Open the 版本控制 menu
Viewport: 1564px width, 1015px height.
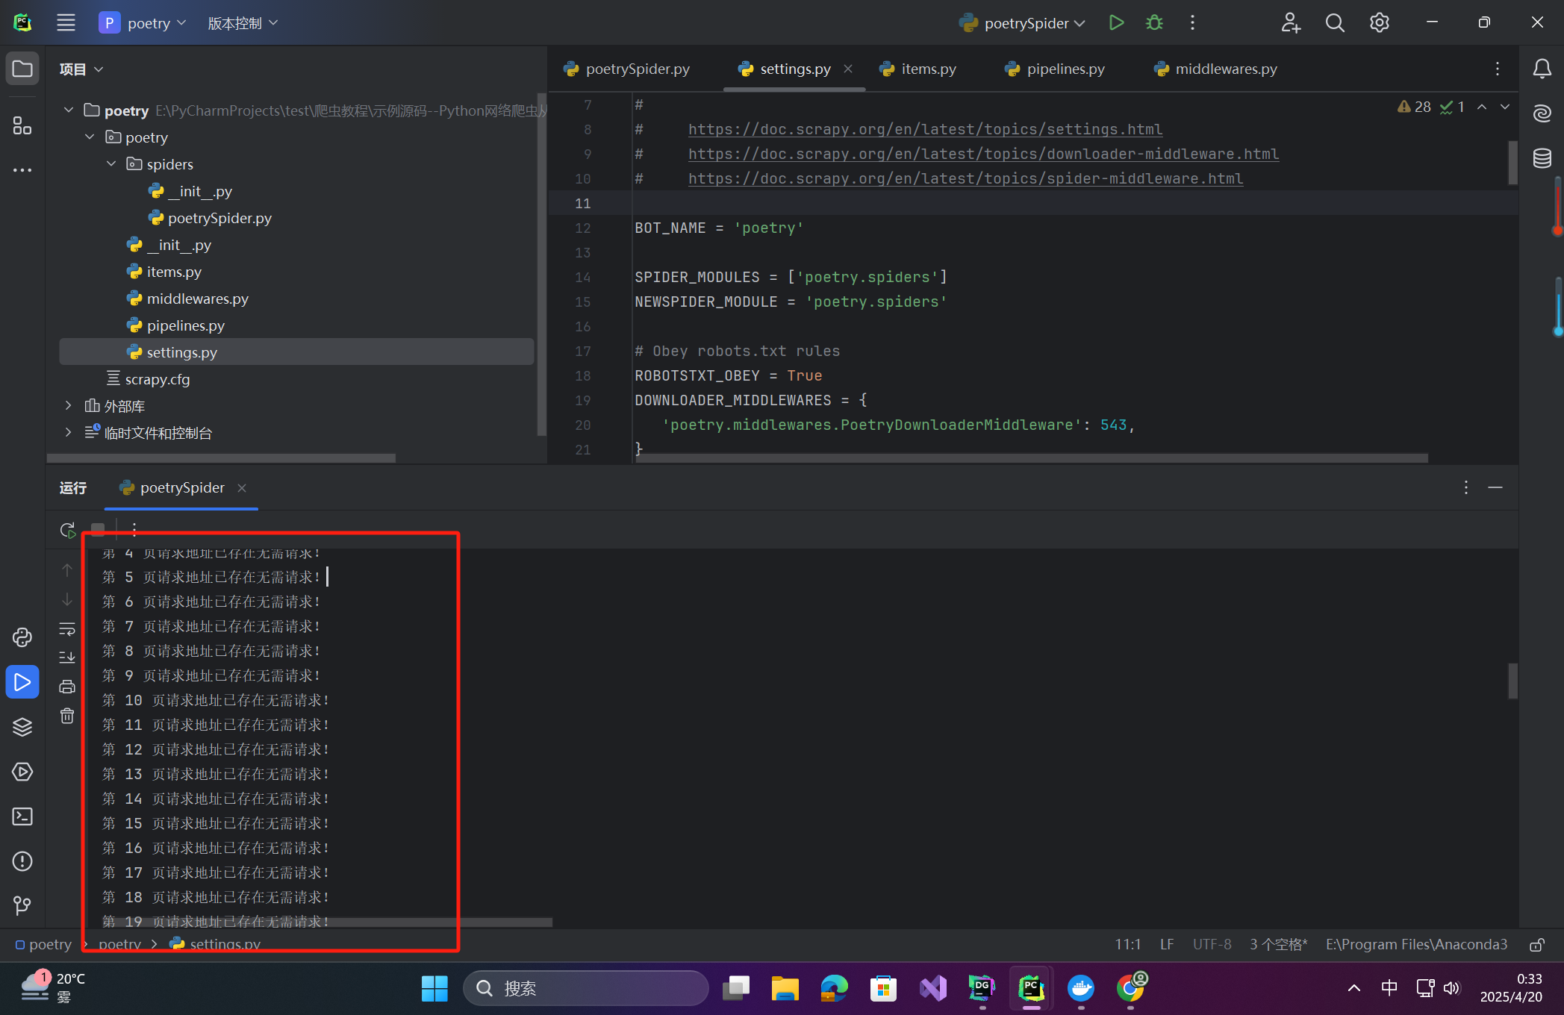pos(243,23)
